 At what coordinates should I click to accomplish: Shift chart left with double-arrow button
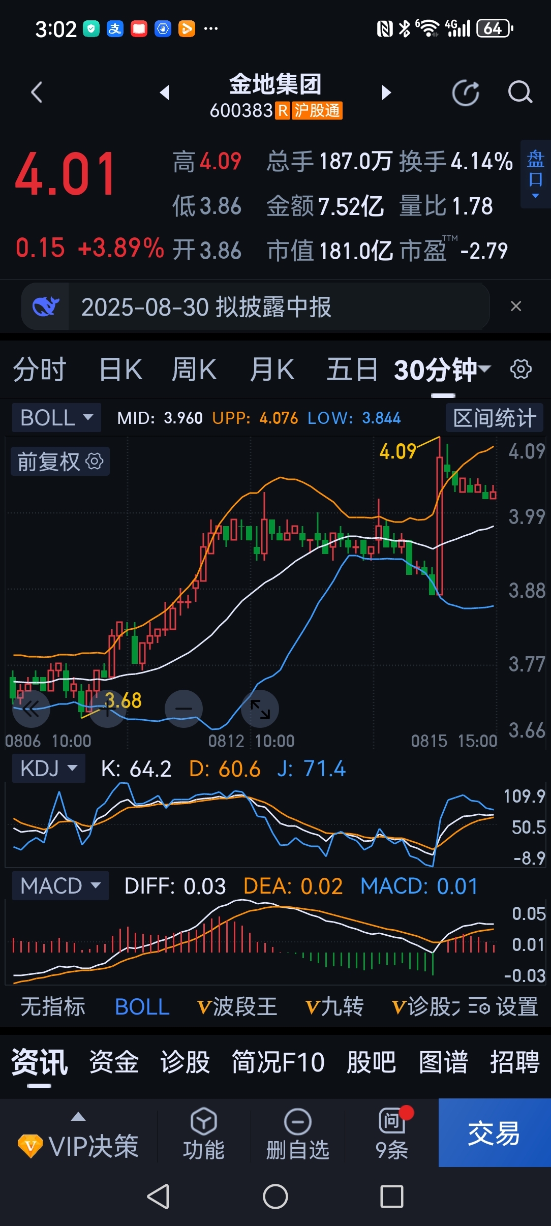32,709
